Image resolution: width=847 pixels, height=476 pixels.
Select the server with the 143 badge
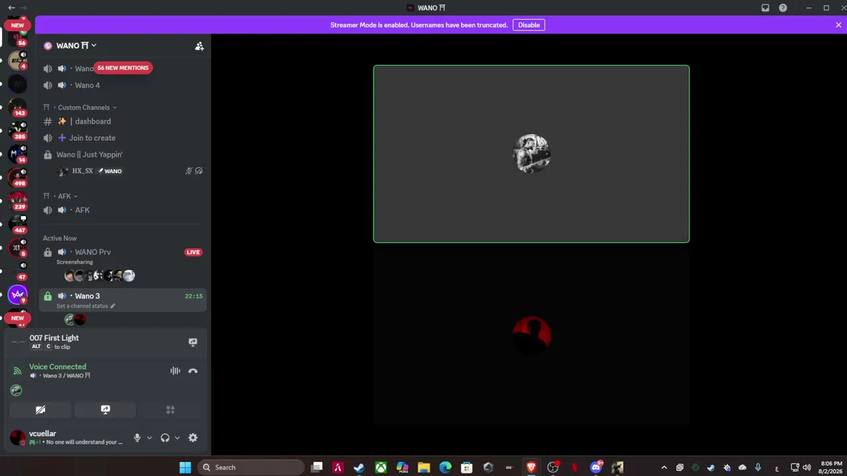click(18, 106)
